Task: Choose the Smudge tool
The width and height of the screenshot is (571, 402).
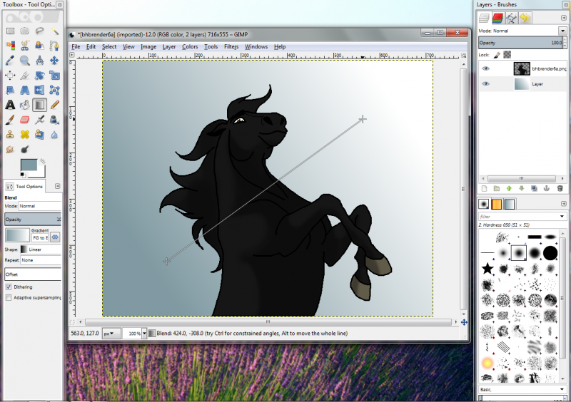Action: (x=10, y=149)
